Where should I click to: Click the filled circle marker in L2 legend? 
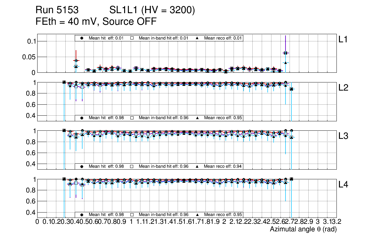coord(82,118)
